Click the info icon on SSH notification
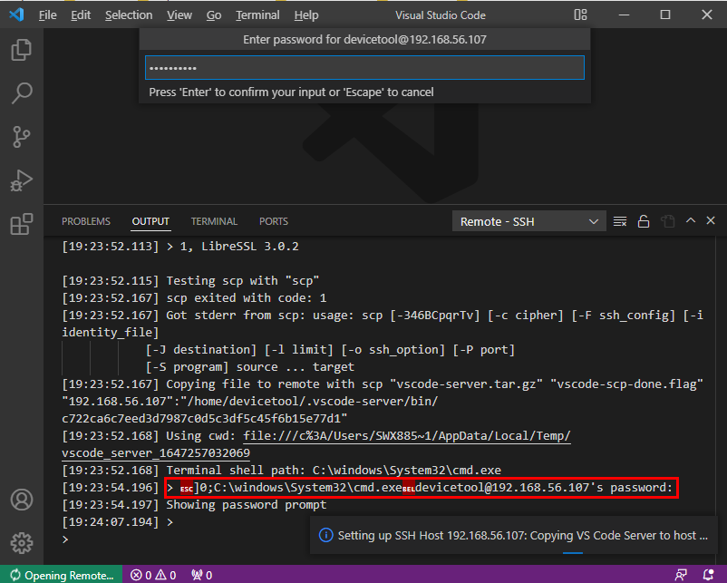The image size is (727, 583). pyautogui.click(x=326, y=535)
